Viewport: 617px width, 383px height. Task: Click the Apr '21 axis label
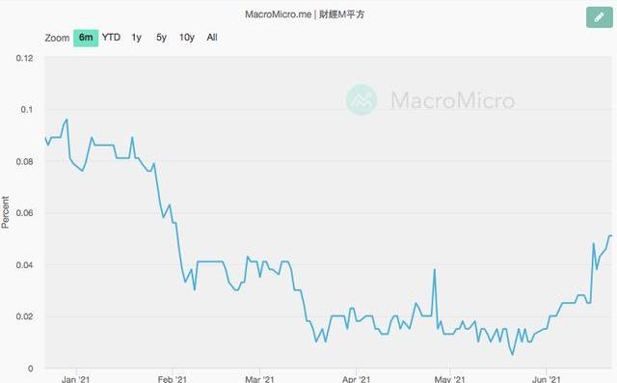tap(356, 379)
